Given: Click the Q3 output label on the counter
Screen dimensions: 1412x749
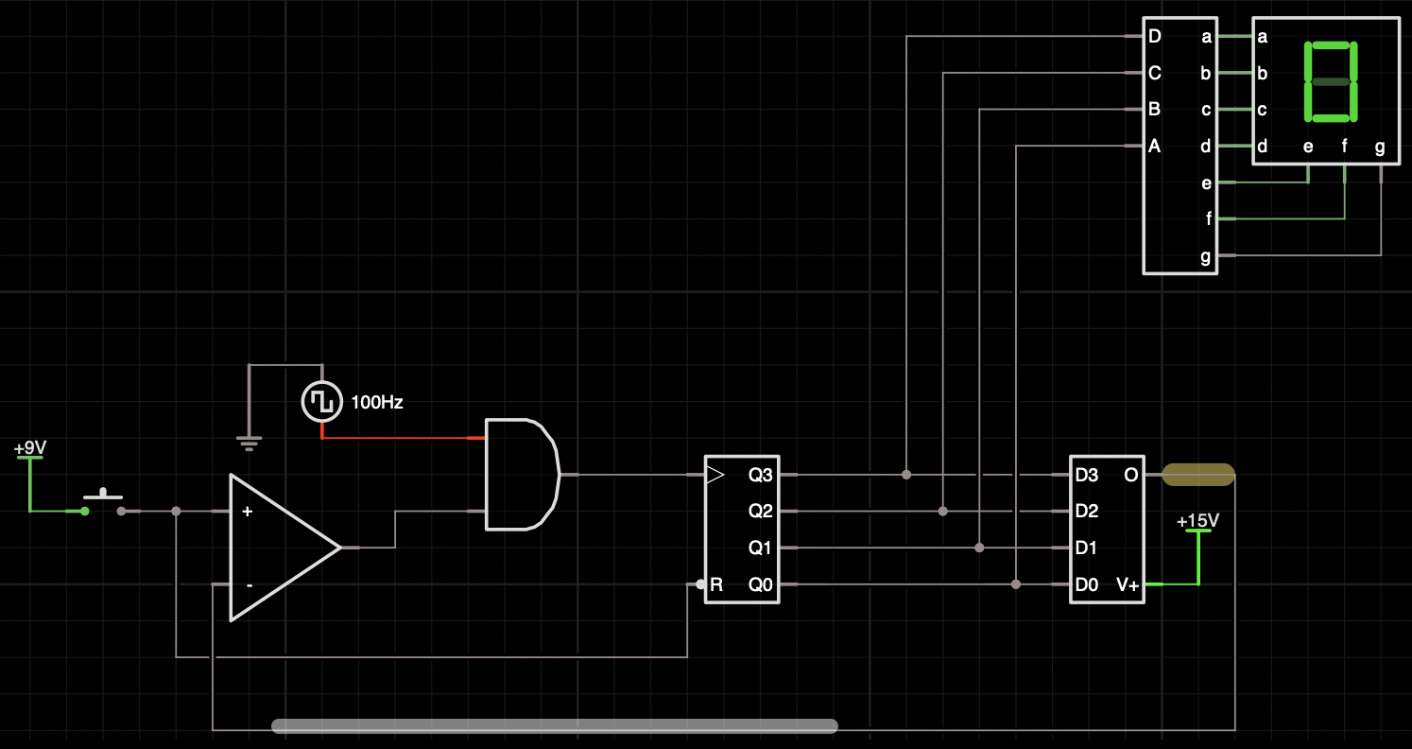Looking at the screenshot, I should 760,475.
